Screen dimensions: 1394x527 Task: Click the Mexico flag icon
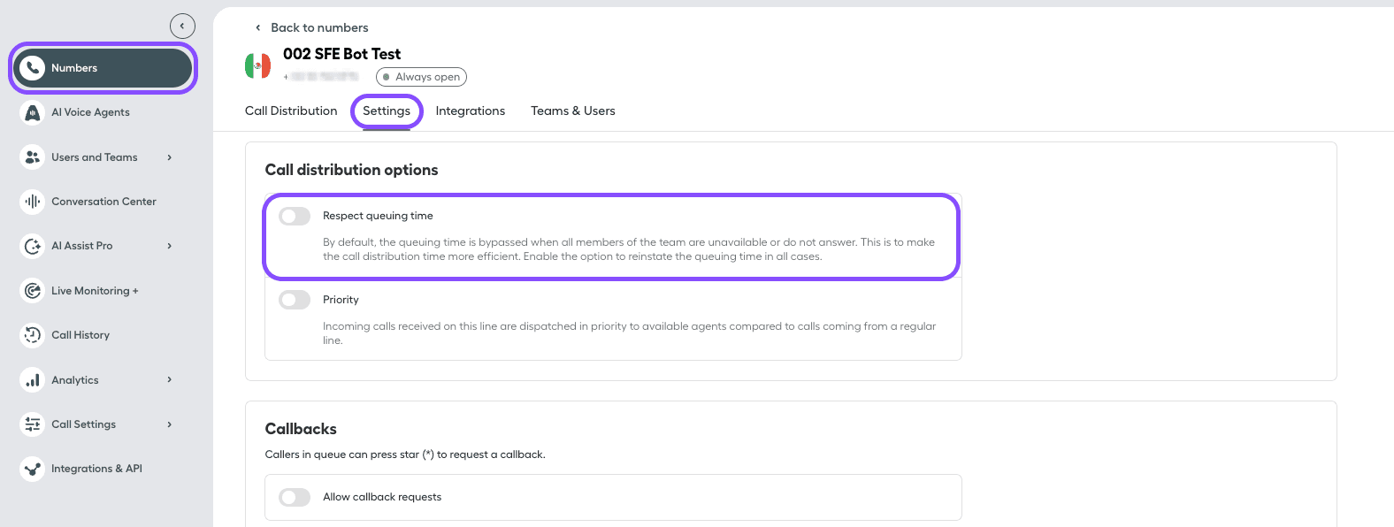coord(257,65)
